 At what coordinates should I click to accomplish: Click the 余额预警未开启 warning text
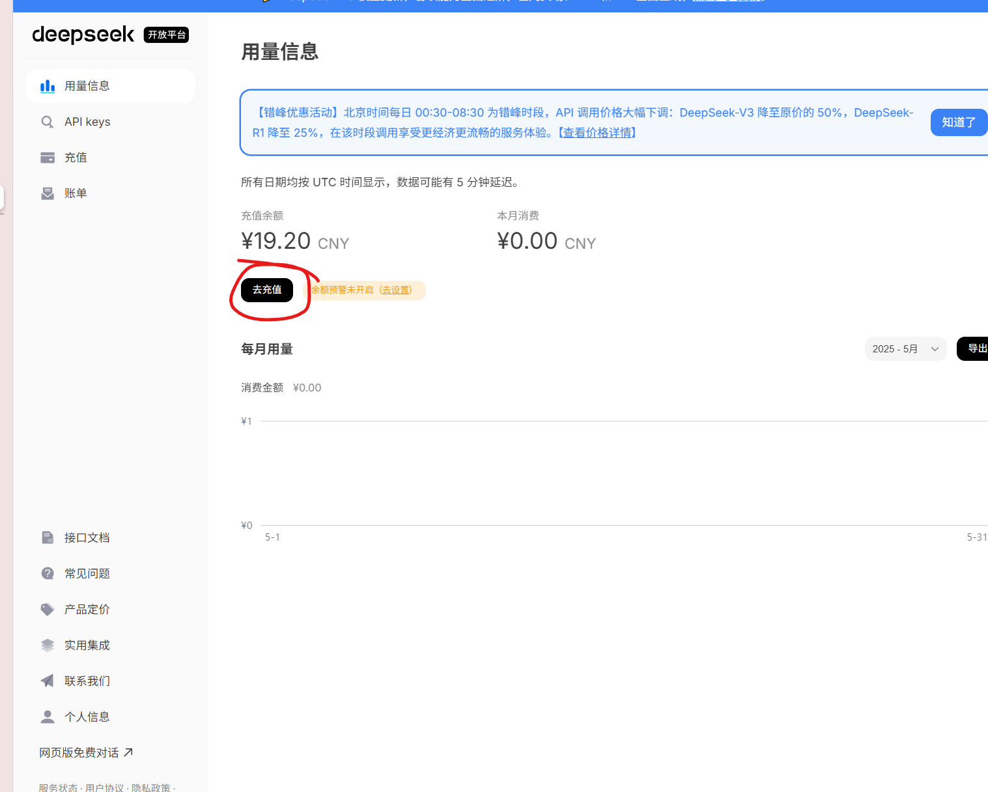pyautogui.click(x=342, y=290)
